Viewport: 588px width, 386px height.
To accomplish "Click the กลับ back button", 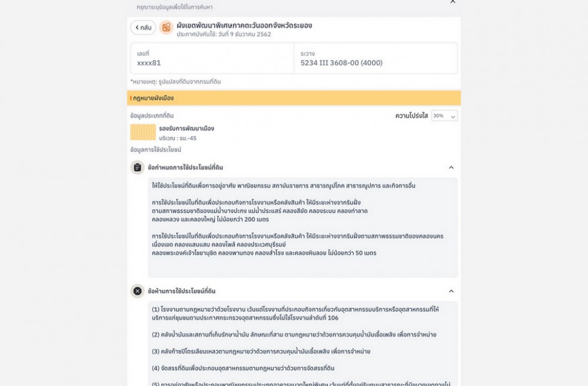I will pyautogui.click(x=142, y=28).
